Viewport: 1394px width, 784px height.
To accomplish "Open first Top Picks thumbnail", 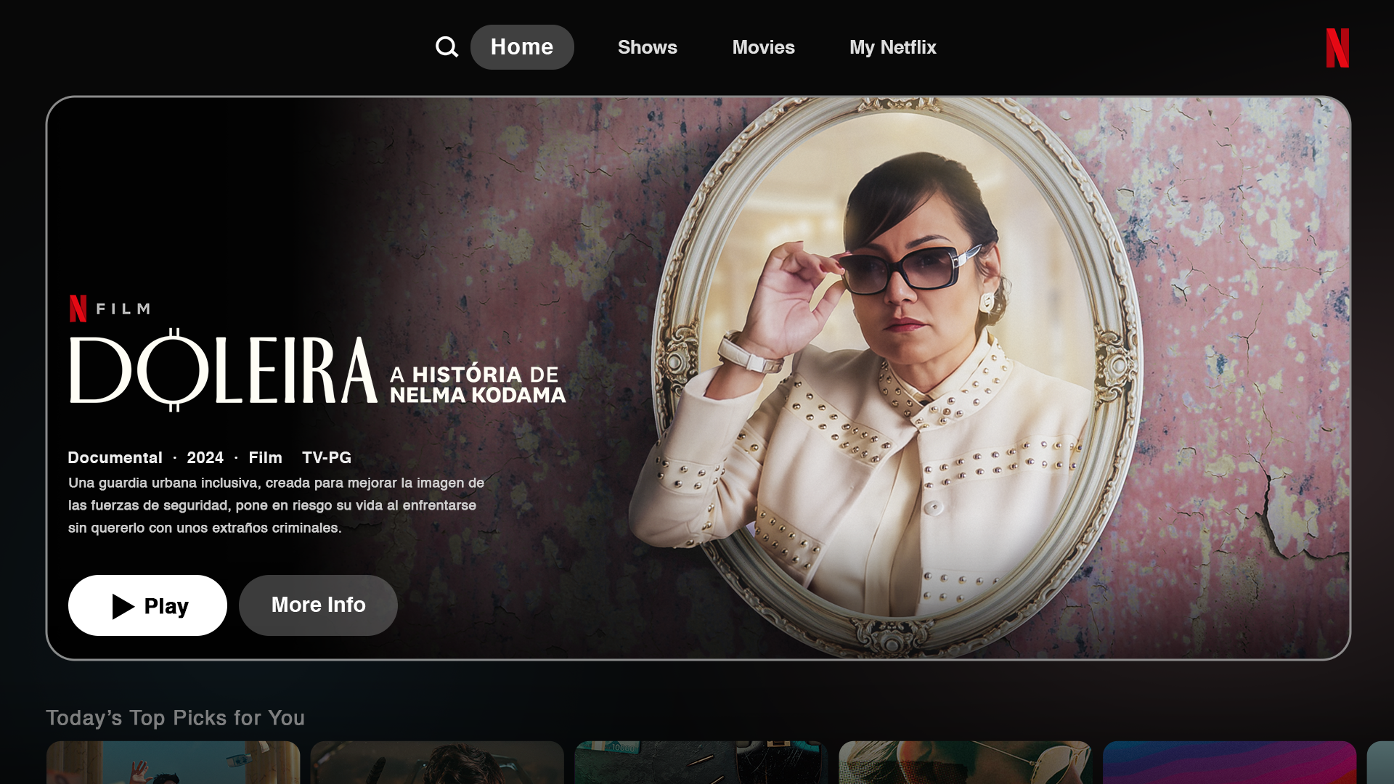I will point(173,762).
